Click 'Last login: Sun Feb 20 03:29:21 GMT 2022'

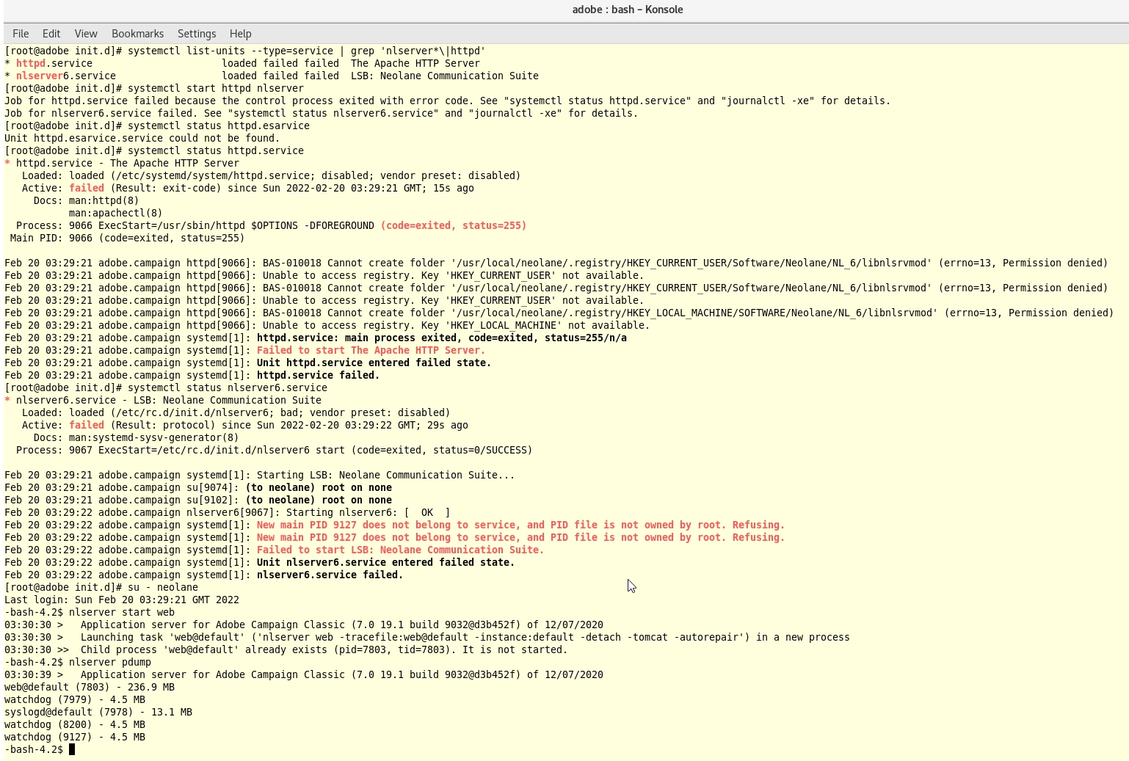(x=122, y=600)
